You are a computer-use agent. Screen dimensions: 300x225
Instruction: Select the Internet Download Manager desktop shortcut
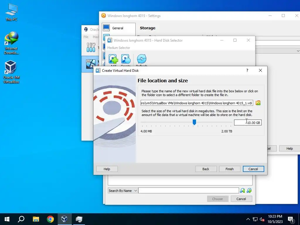tap(11, 43)
